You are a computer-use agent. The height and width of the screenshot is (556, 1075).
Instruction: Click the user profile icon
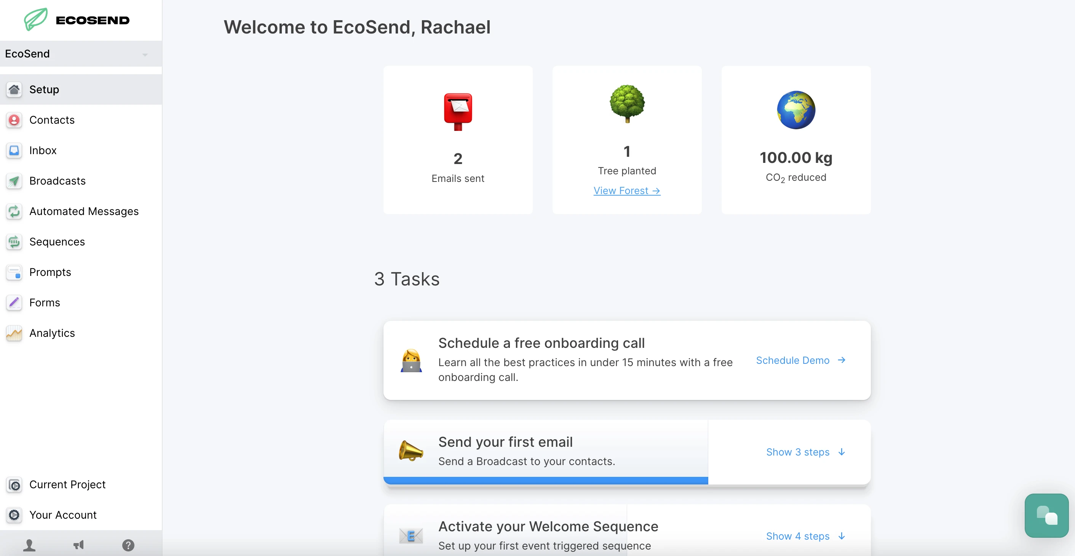29,545
